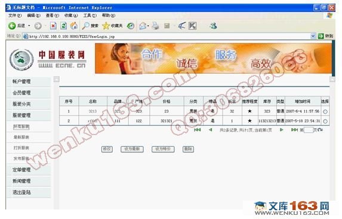The image size is (342, 219).
Task: Select radio button for row 1 (3213)
Action: [325, 111]
